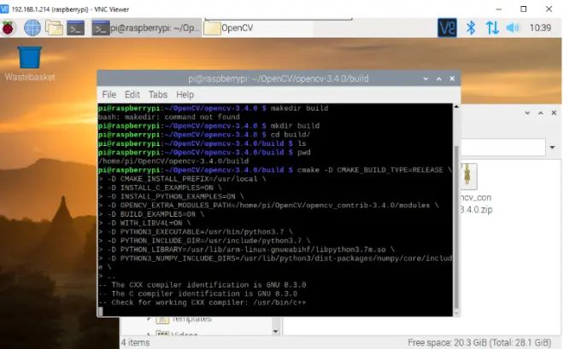Click the folder tree scroll down arrow
Image resolution: width=564 pixels, height=349 pixels.
(275, 331)
